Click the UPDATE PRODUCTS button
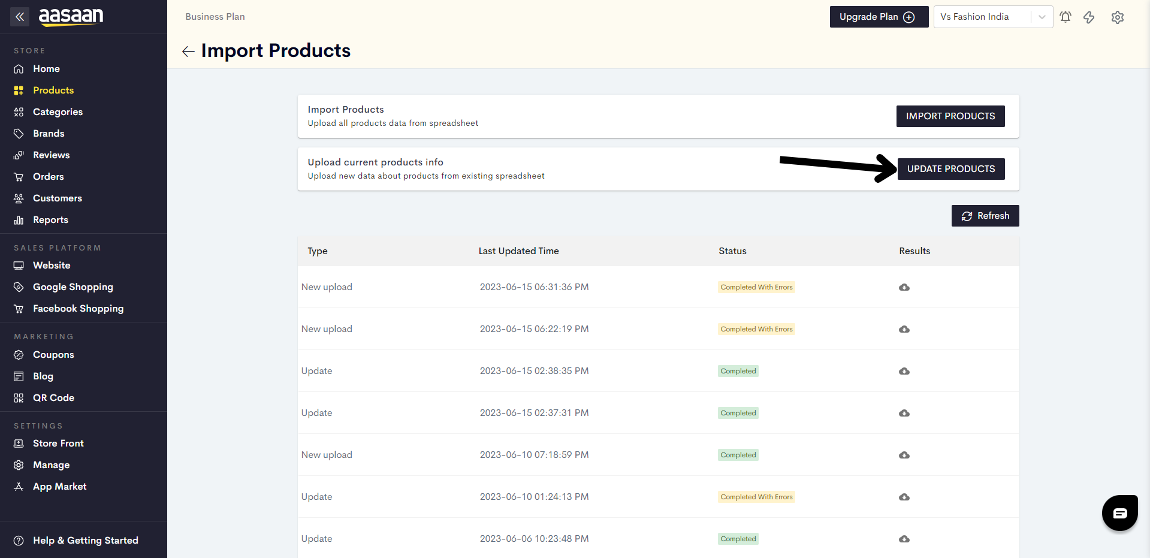Screen dimensions: 1150x558 (x=951, y=169)
